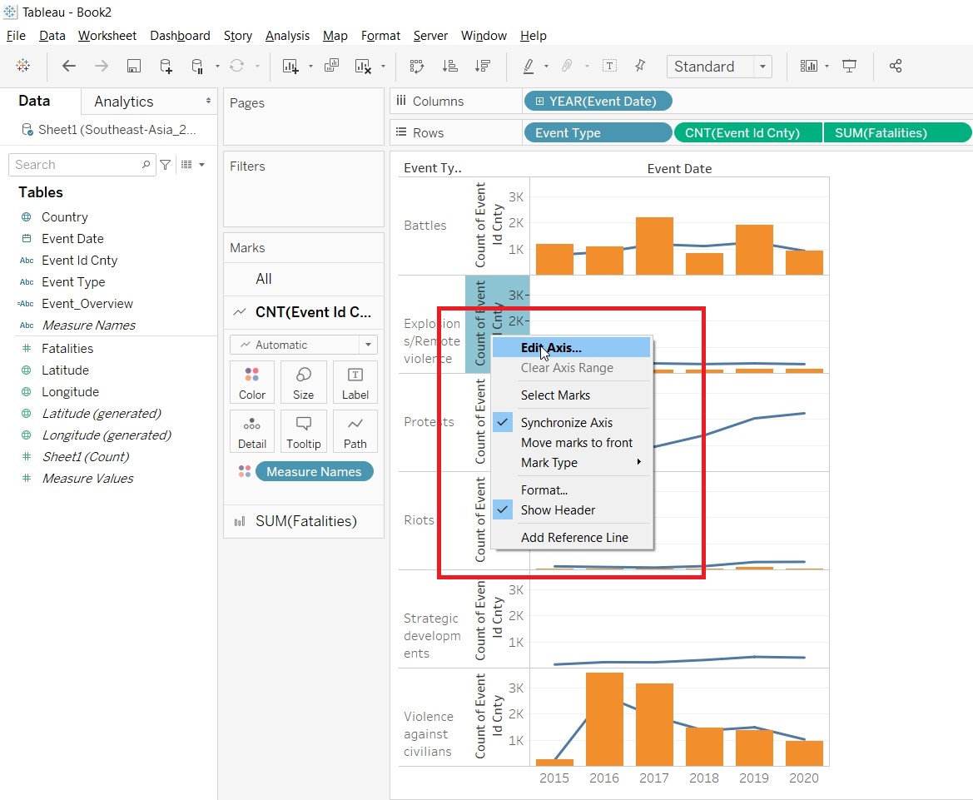Click the Fix axes pin icon
The image size is (973, 800).
click(640, 67)
